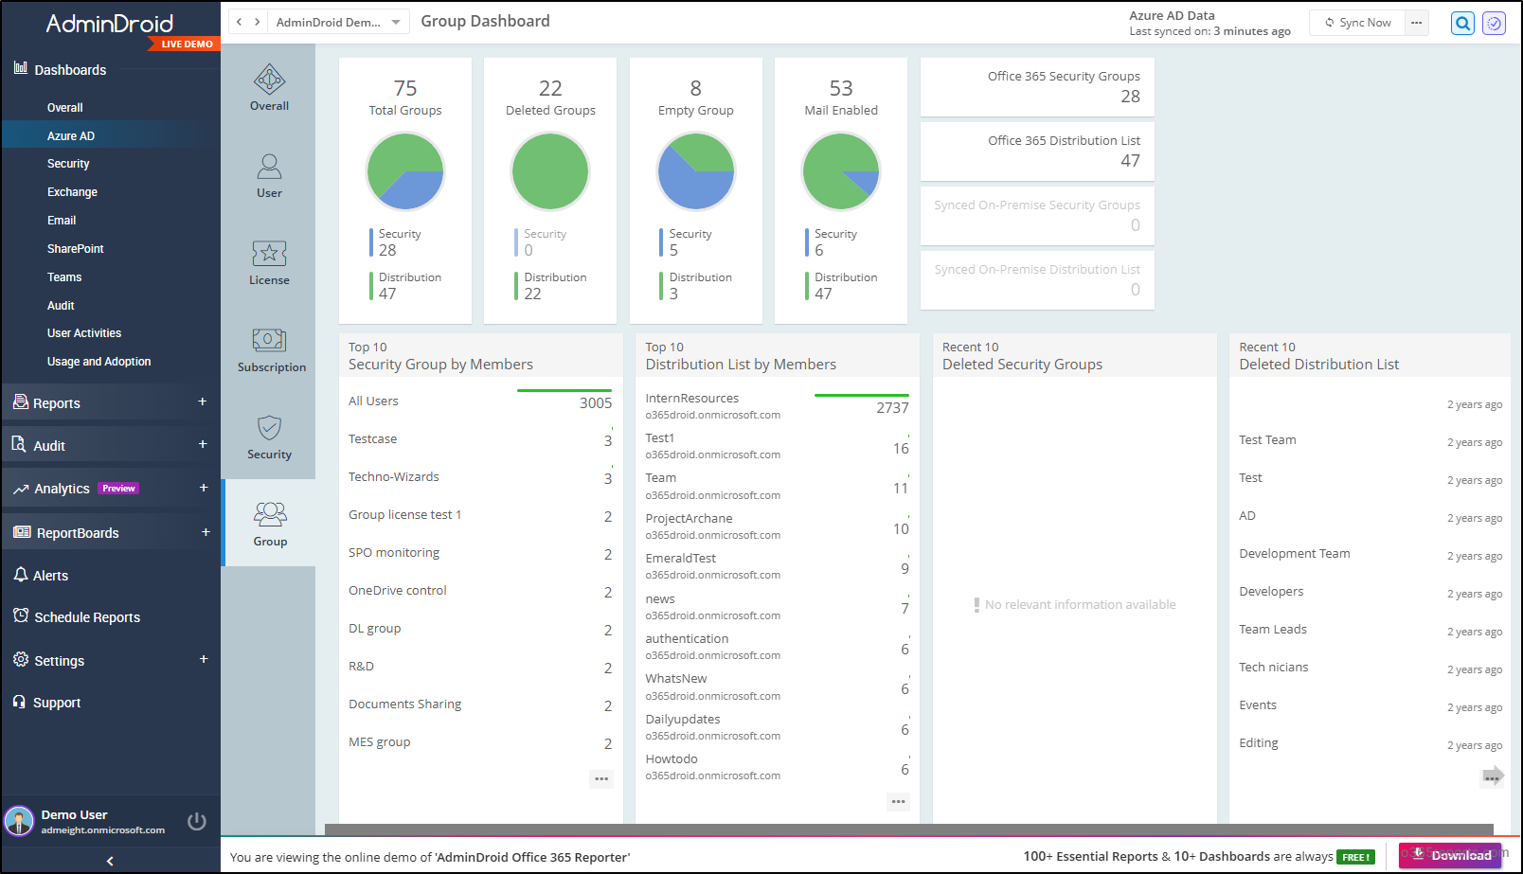The height and width of the screenshot is (874, 1523).
Task: Click the Empty Group pie chart
Action: pos(696,171)
